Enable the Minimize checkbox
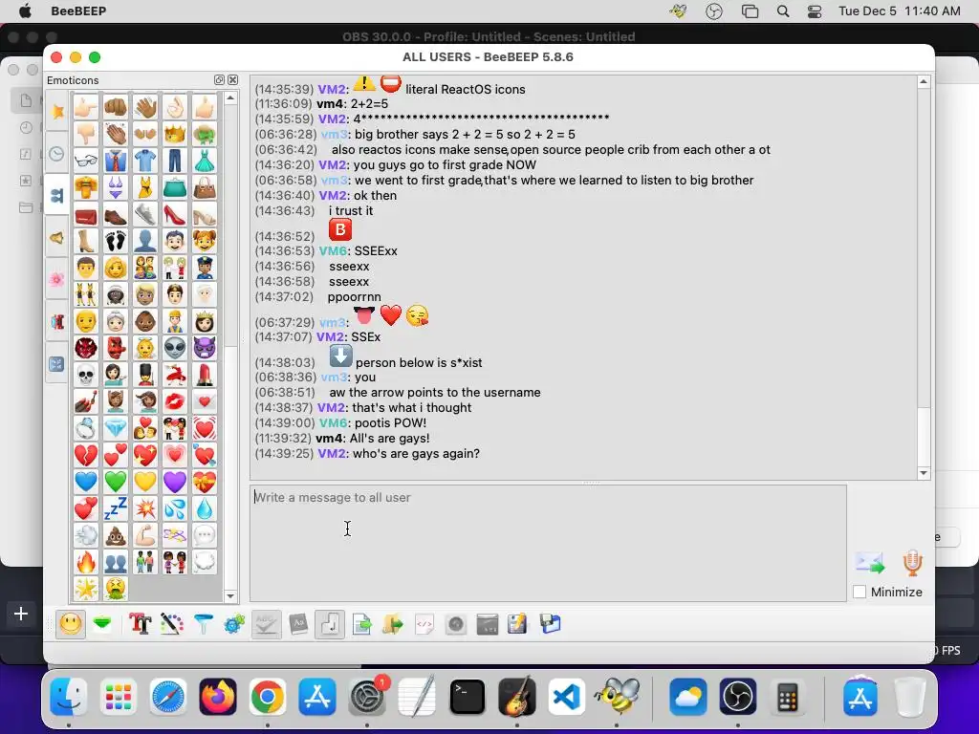The image size is (979, 734). point(859,592)
